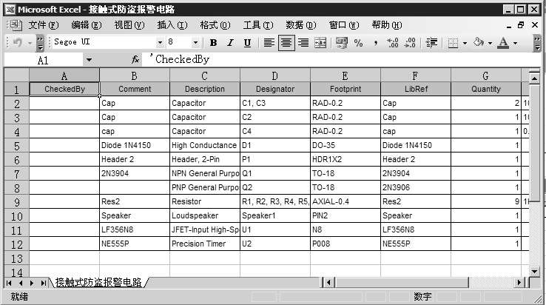This screenshot has width=546, height=305.
Task: Select the Footprint header cell
Action: (346, 90)
